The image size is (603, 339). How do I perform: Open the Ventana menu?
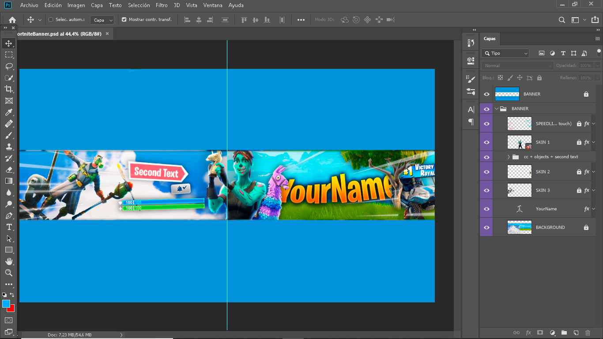point(213,5)
